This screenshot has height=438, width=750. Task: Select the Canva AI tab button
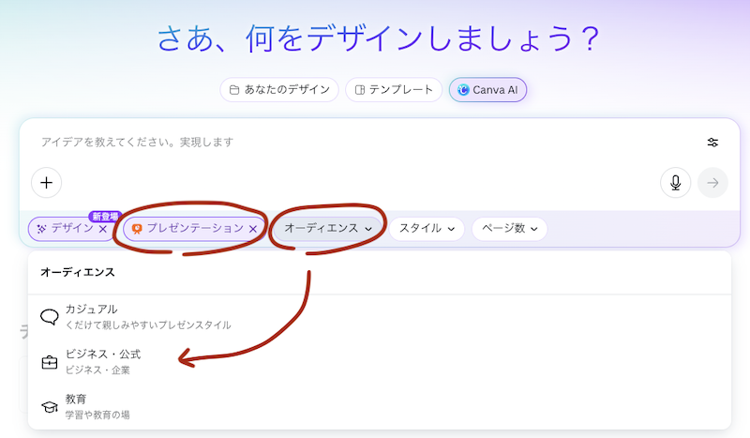coord(488,90)
